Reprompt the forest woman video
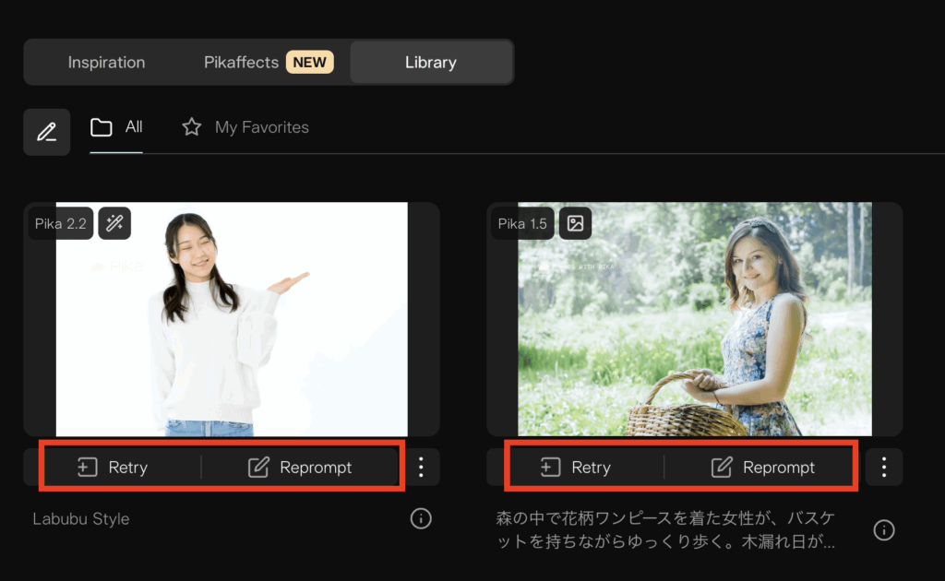Image resolution: width=945 pixels, height=581 pixels. pos(763,468)
